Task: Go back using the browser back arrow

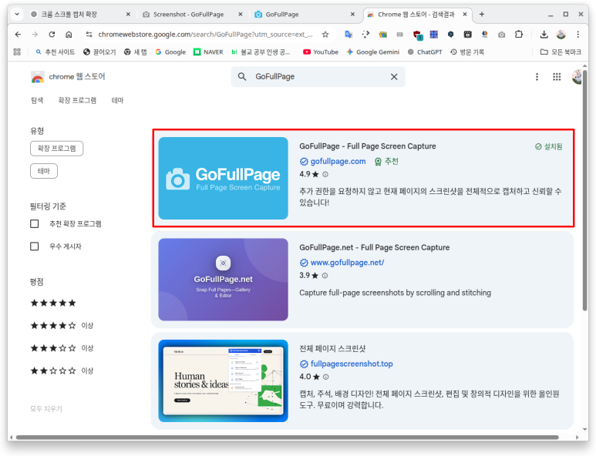Action: pyautogui.click(x=18, y=35)
